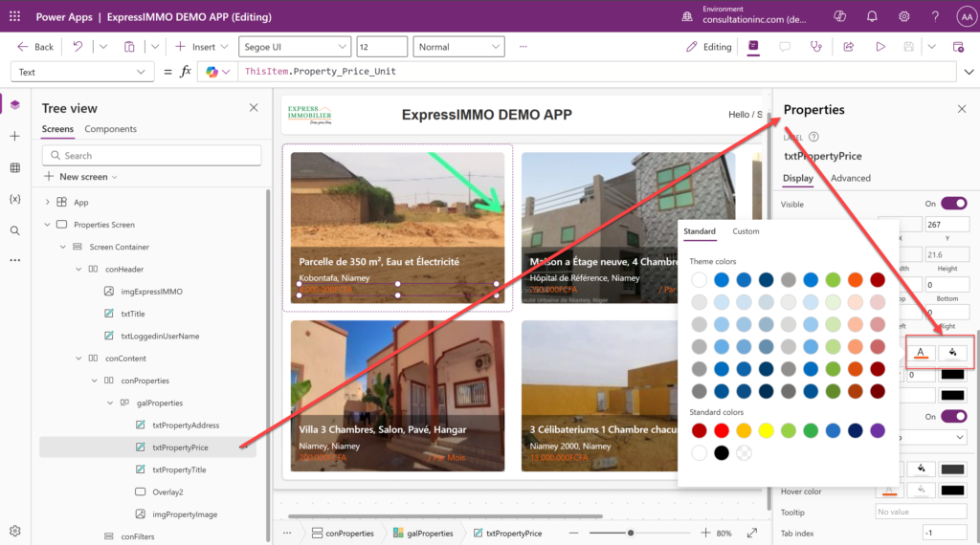
Task: Click conProperties in the breadcrumb
Action: 343,534
